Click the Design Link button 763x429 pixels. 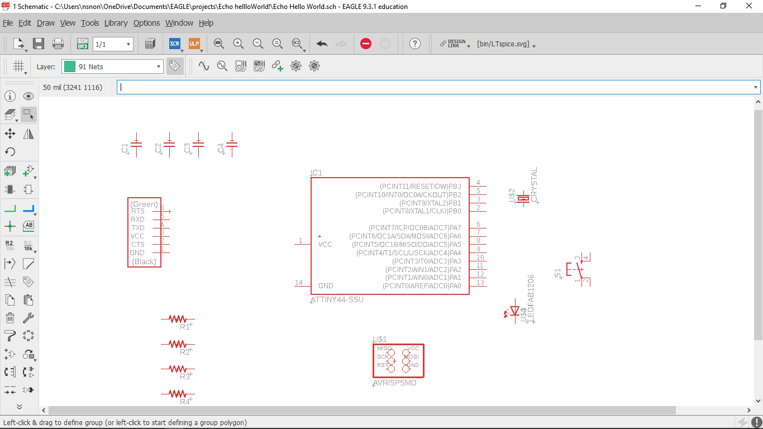(453, 44)
